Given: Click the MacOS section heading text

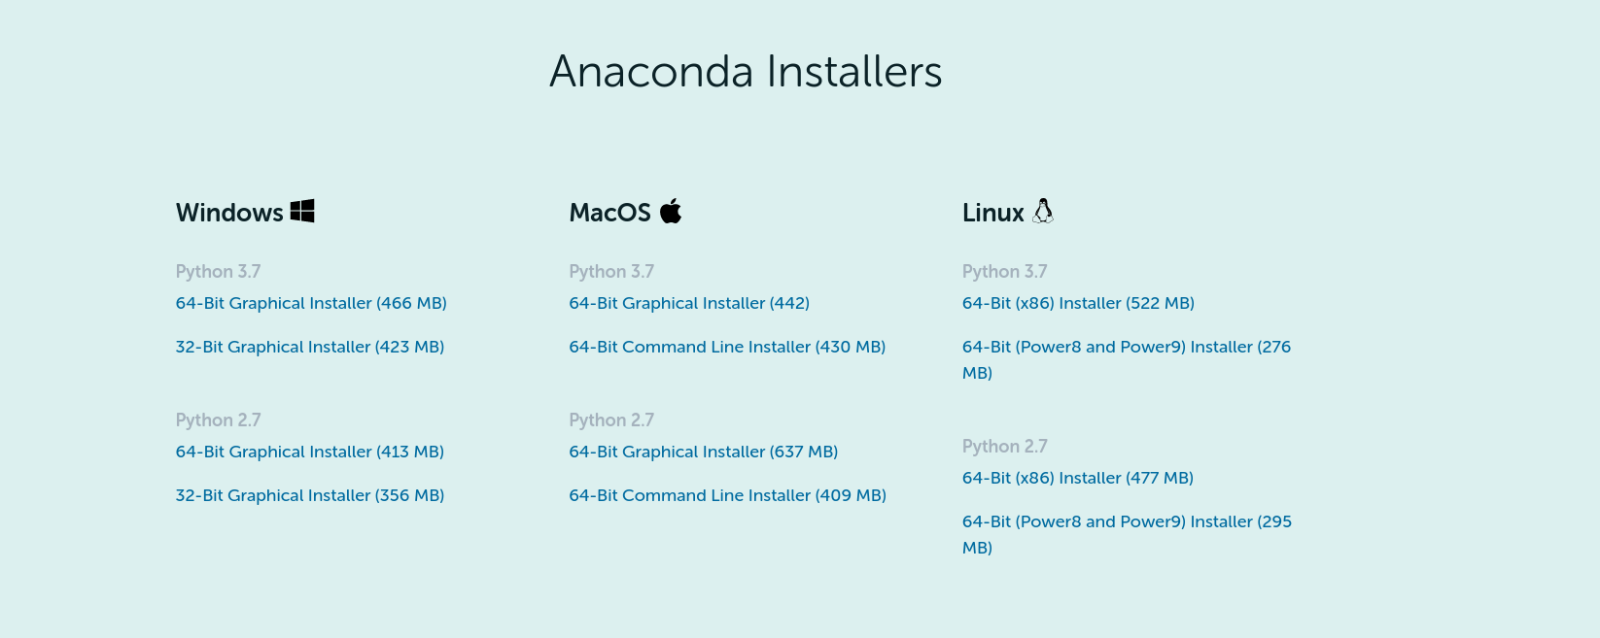Looking at the screenshot, I should (x=609, y=213).
